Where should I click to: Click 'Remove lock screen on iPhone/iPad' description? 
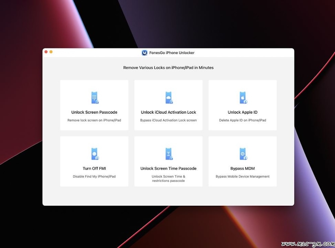click(94, 120)
